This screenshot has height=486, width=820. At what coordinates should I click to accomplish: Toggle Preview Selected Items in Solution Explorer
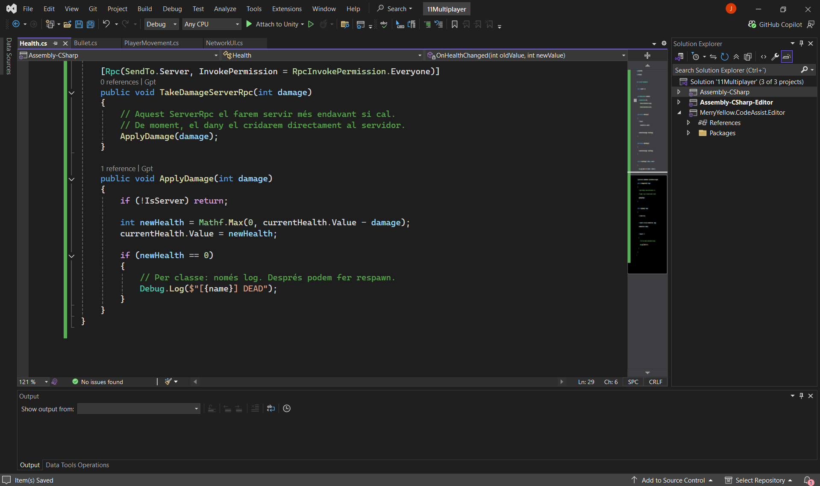tap(787, 57)
